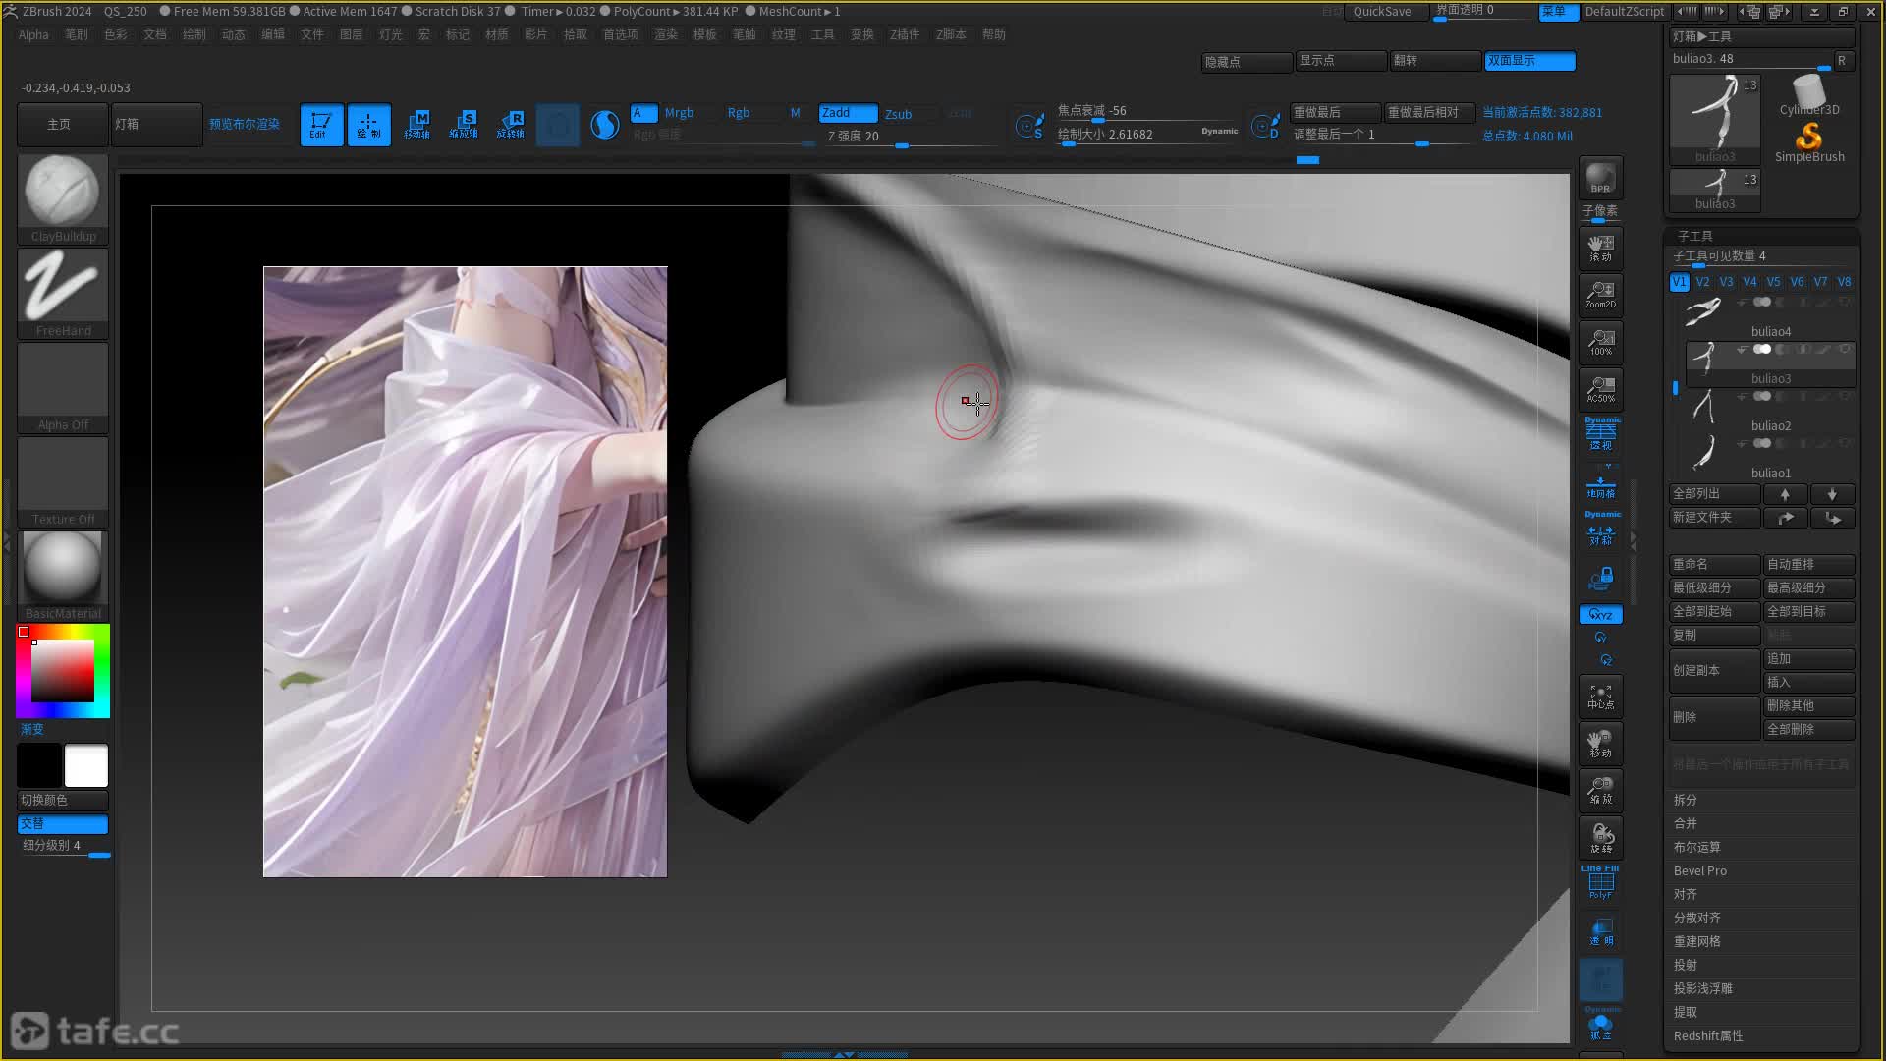Select the 移动轴 (Move gizmo) tool

tap(416, 125)
